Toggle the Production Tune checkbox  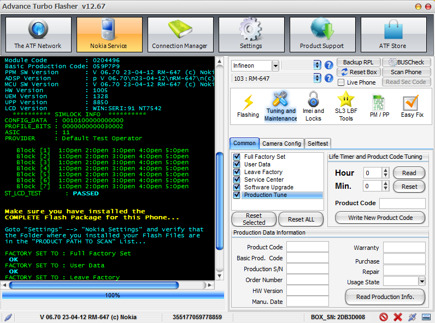tap(237, 195)
